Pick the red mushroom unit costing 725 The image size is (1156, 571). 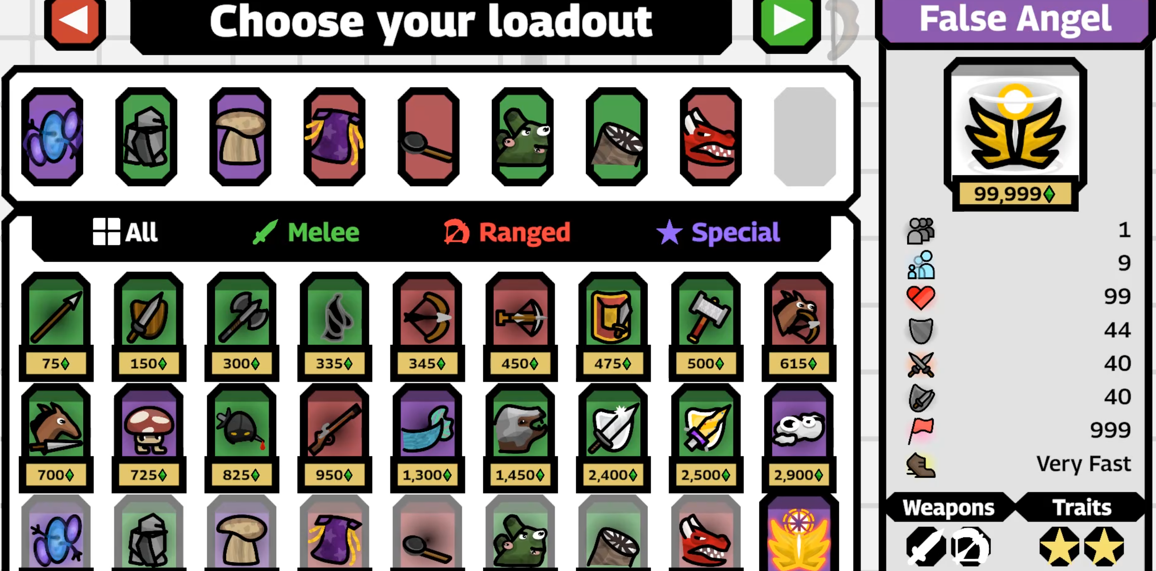pos(149,438)
